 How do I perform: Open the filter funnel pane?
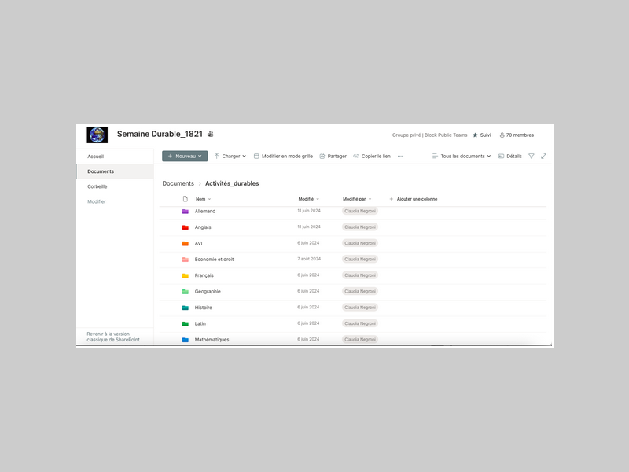point(532,157)
